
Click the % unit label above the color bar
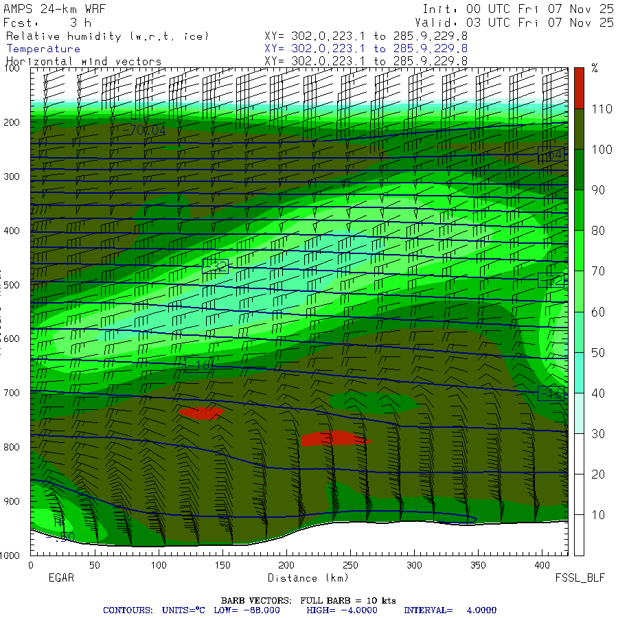pos(595,68)
